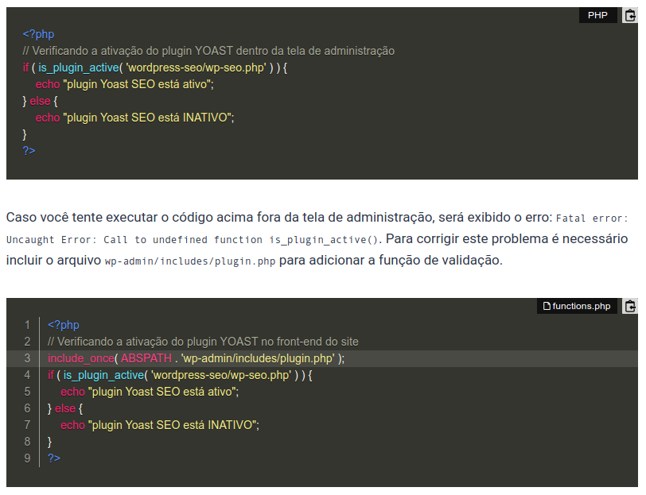Click line number 1 in second block
Image resolution: width=646 pixels, height=495 pixels.
(x=27, y=325)
